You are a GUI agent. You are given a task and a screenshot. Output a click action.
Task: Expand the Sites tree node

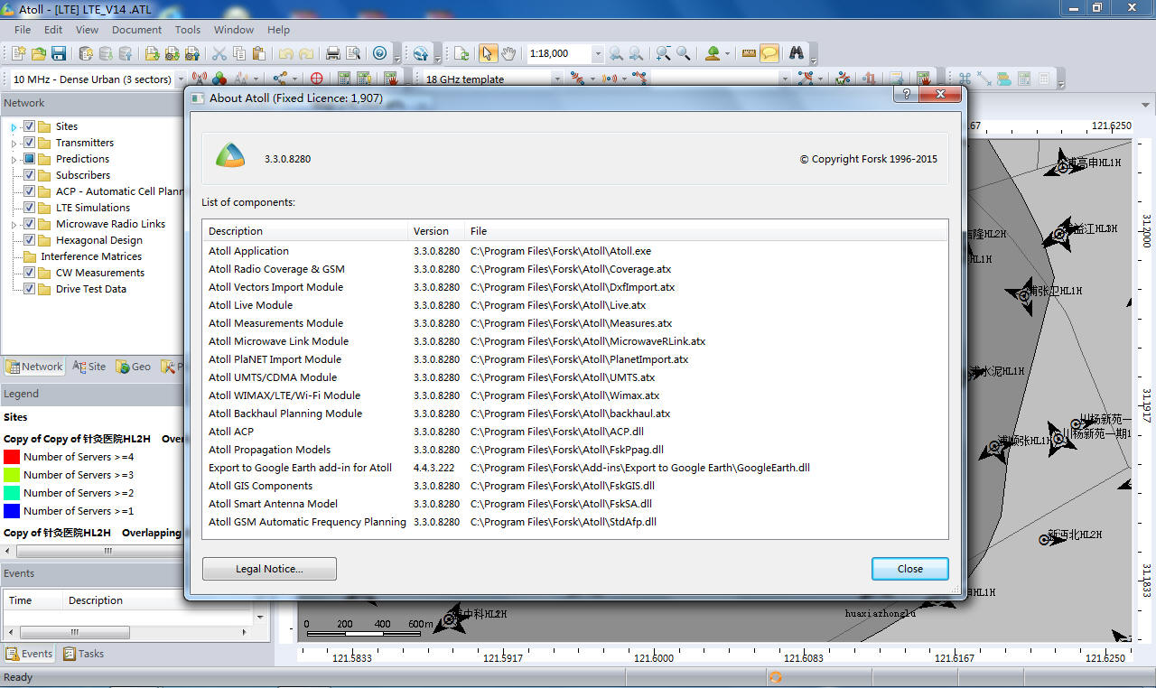(14, 127)
